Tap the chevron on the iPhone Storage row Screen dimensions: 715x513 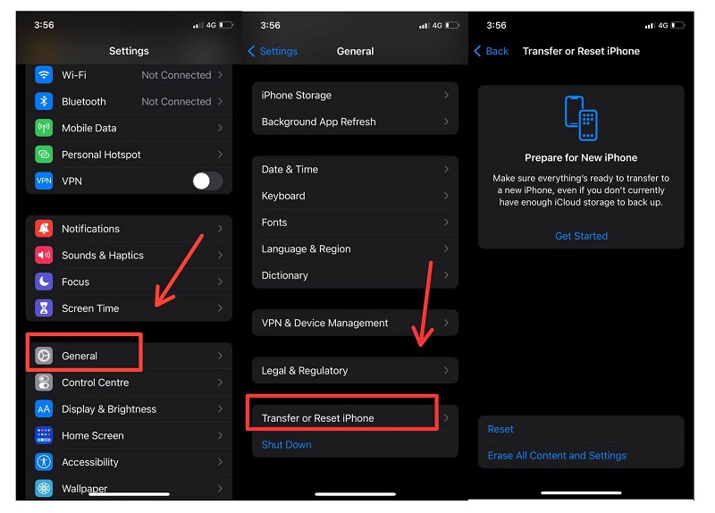pos(446,95)
